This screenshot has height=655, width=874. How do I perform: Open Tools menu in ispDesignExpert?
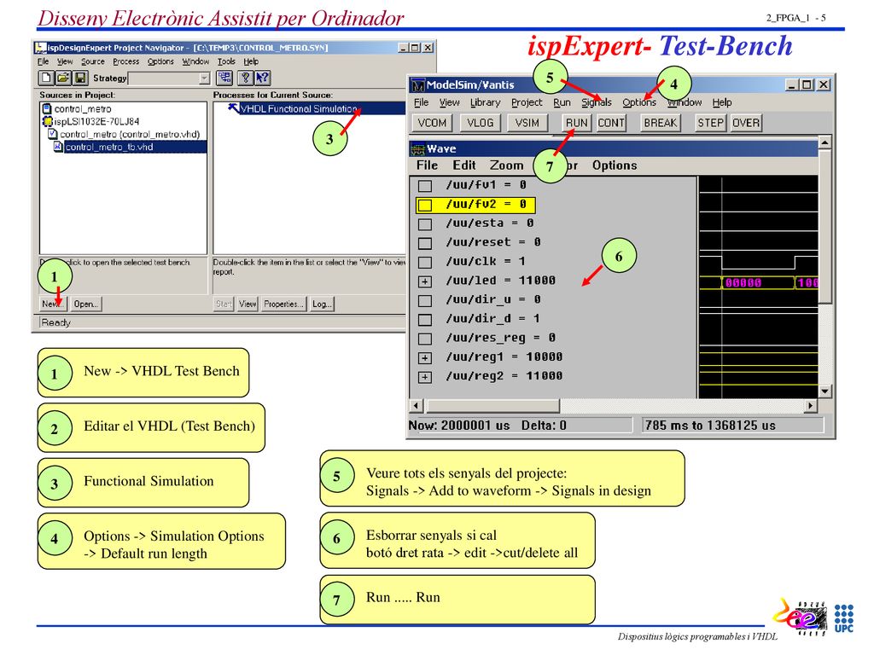[x=226, y=61]
